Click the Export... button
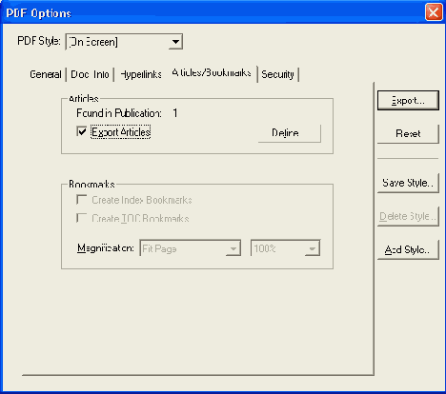Image resolution: width=446 pixels, height=394 pixels. [x=408, y=101]
